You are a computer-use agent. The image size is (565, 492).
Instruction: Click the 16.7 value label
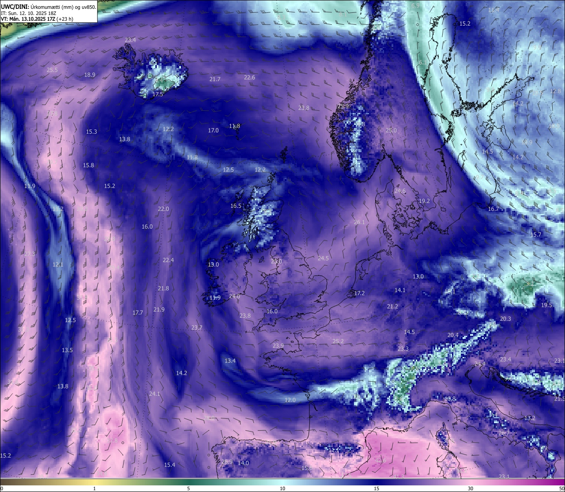[493, 209]
